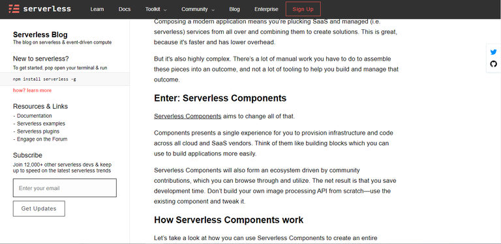The width and height of the screenshot is (501, 244).
Task: Click the Serverless logo in the header
Action: pos(40,9)
